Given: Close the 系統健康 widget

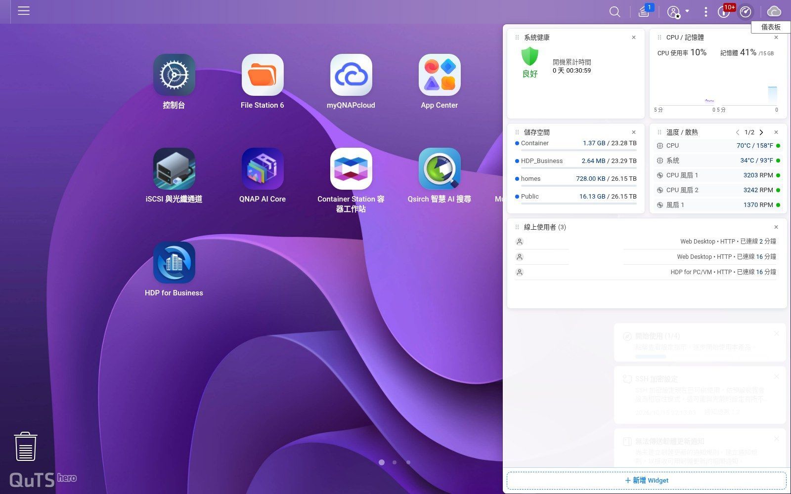Looking at the screenshot, I should coord(634,38).
